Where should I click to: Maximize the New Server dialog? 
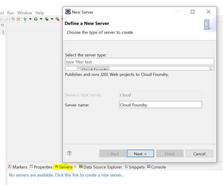click(x=192, y=11)
